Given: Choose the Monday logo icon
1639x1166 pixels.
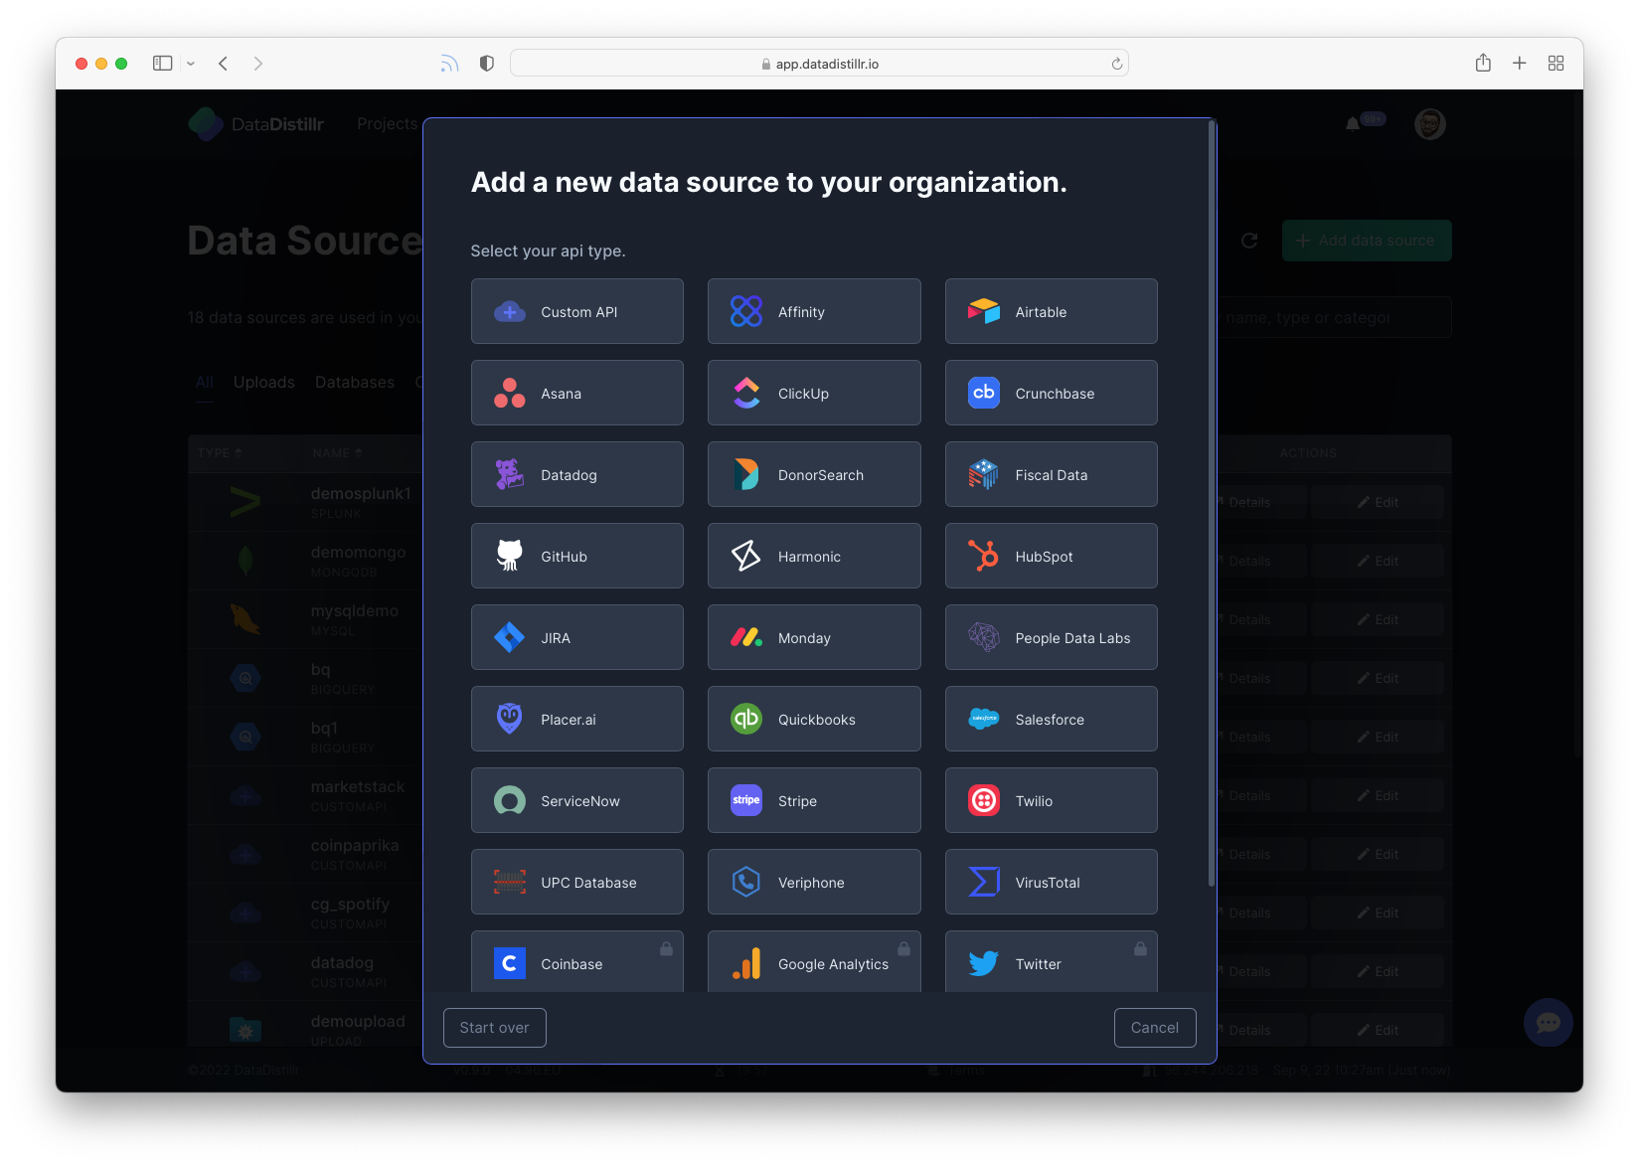Looking at the screenshot, I should (x=746, y=638).
